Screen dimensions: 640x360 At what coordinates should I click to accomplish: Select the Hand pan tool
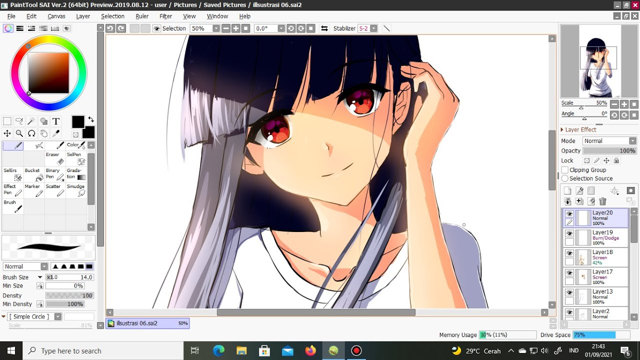pos(43,133)
